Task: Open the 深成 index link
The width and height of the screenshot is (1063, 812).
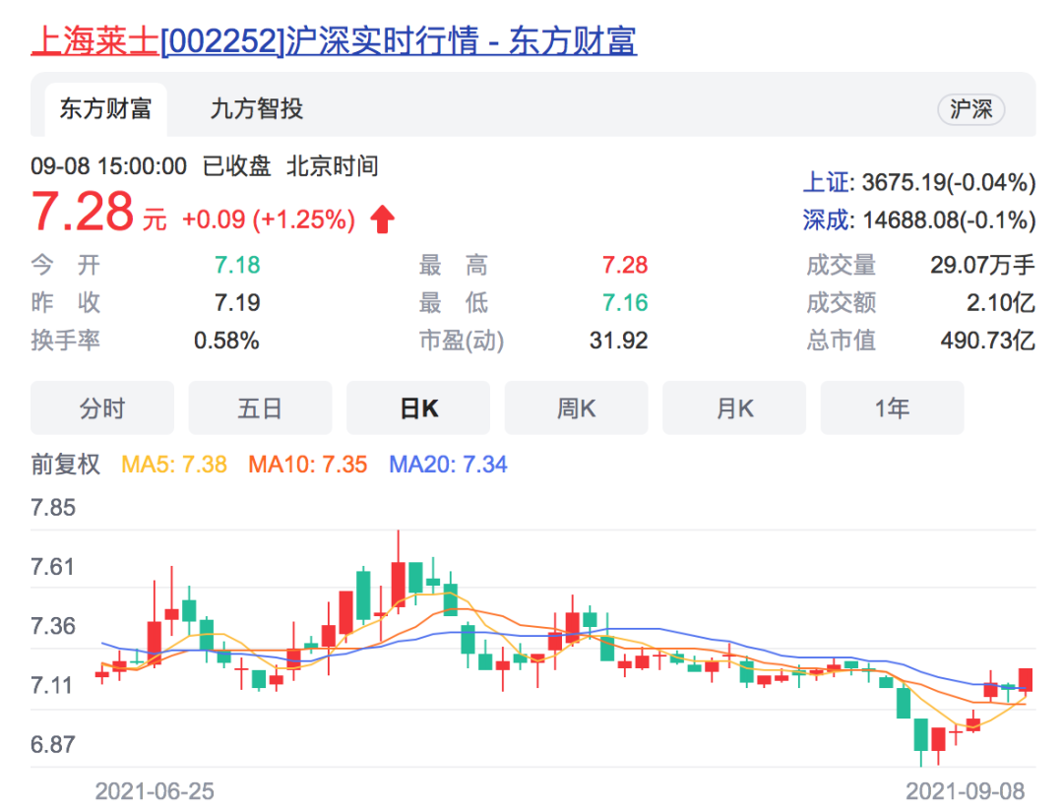Action: pyautogui.click(x=825, y=220)
